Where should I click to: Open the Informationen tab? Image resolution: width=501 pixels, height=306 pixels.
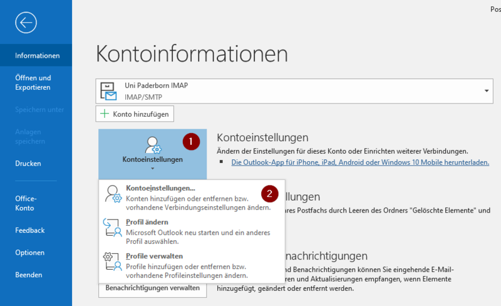pyautogui.click(x=36, y=55)
